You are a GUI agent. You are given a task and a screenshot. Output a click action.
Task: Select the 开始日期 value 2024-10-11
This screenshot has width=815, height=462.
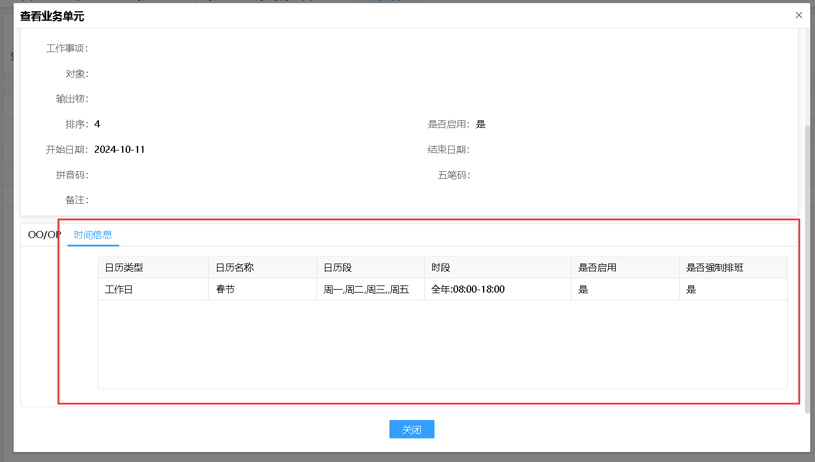pyautogui.click(x=119, y=149)
